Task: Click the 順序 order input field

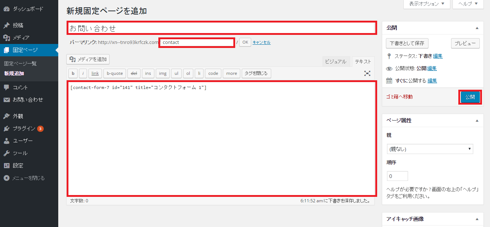Action: pos(397,176)
